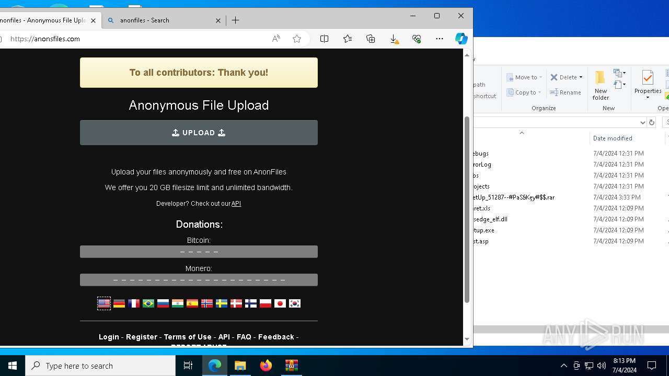This screenshot has width=669, height=376.
Task: Open Browser essentials heart icon
Action: [x=417, y=39]
